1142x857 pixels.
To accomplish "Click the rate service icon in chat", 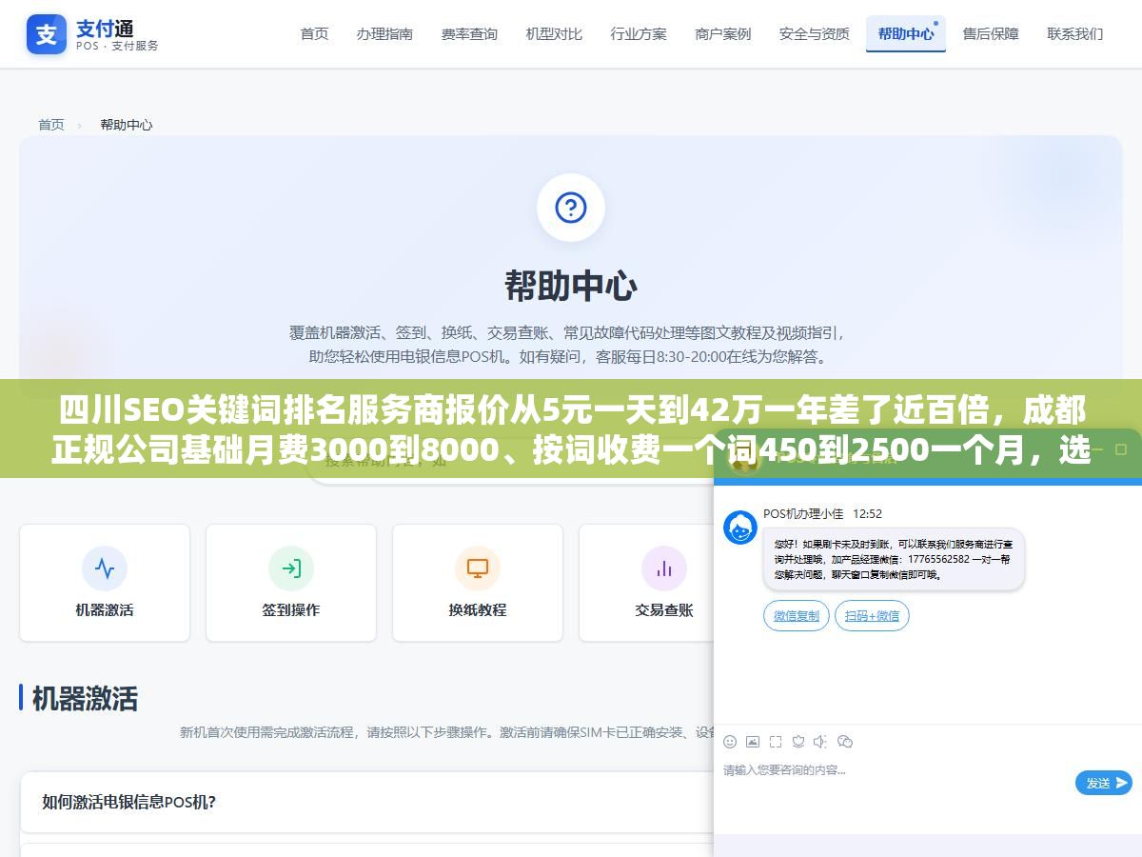I will click(798, 742).
